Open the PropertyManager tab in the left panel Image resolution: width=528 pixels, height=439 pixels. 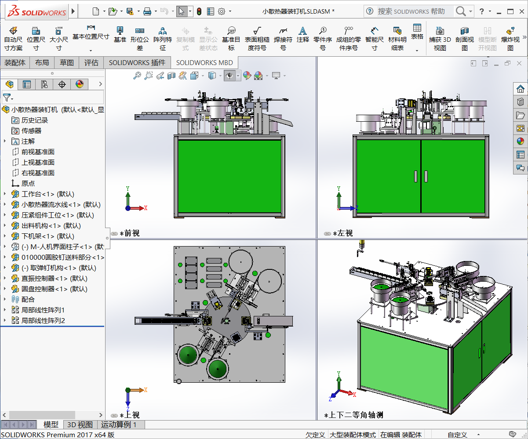coord(27,84)
